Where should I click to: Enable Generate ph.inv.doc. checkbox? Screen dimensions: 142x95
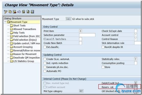point(45,67)
